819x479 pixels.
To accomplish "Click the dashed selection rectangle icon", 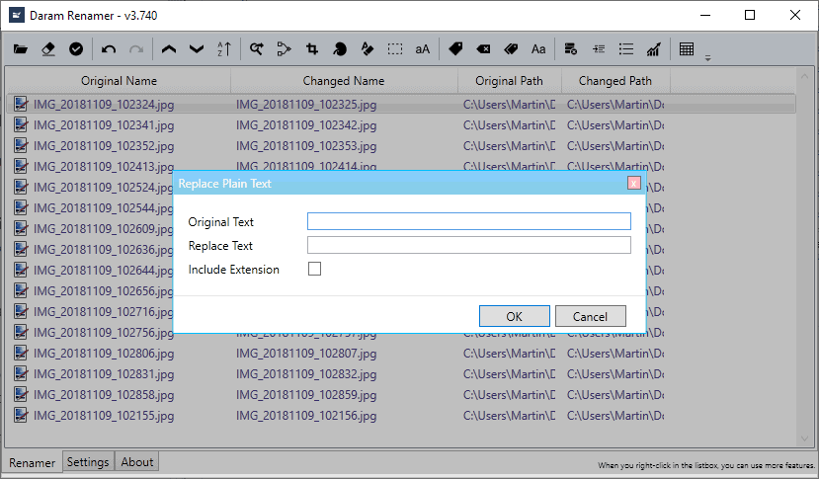I will click(x=395, y=49).
